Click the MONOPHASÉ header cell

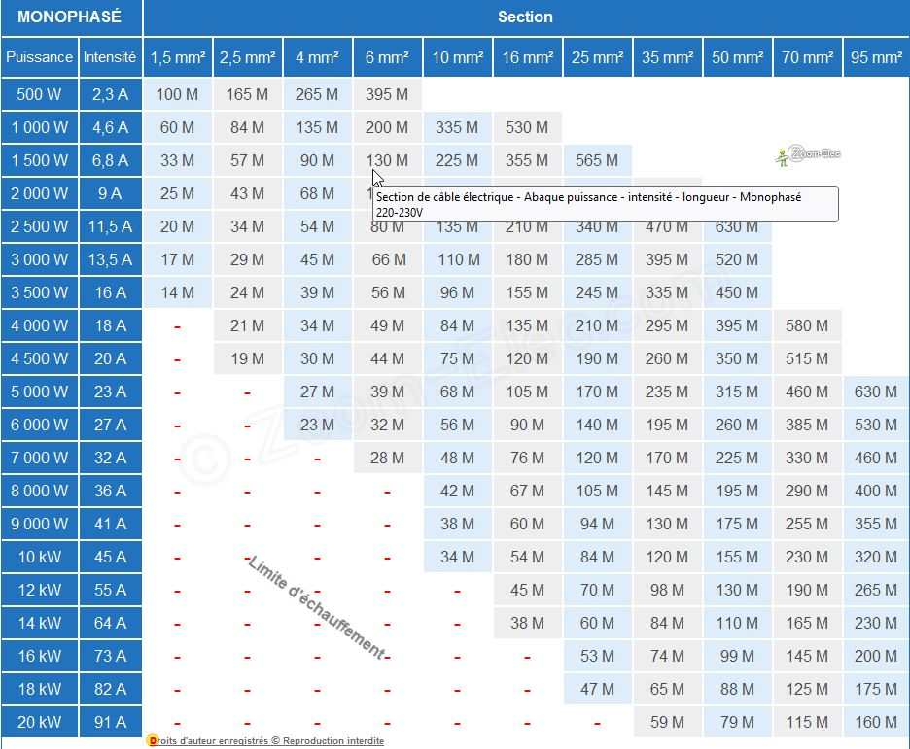pyautogui.click(x=70, y=17)
